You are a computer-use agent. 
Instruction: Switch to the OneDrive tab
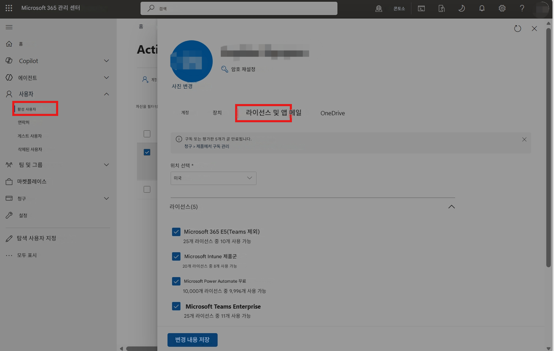tap(333, 113)
